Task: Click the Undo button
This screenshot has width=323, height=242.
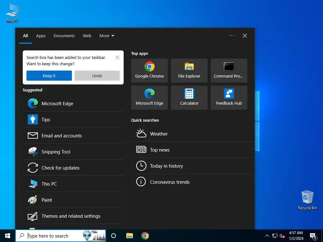Action: pyautogui.click(x=97, y=76)
